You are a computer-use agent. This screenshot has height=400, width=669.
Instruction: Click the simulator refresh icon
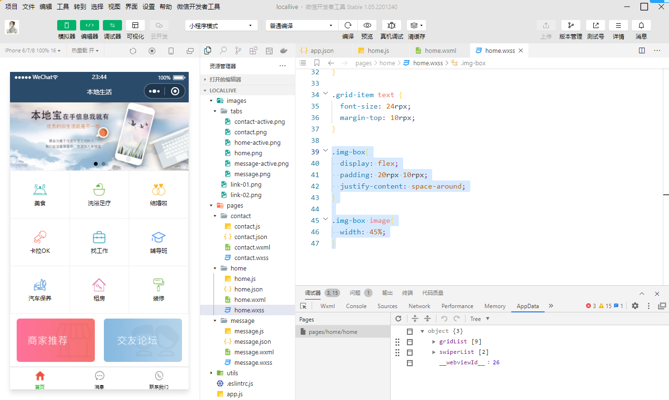(133, 50)
